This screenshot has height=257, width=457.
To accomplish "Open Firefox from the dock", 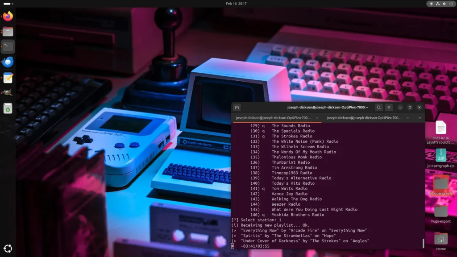I will [x=8, y=16].
